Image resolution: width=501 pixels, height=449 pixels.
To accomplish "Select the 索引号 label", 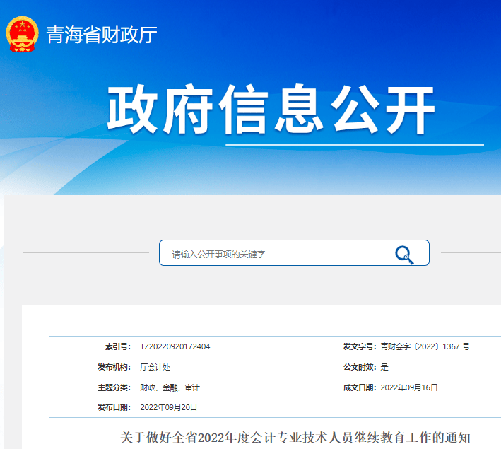I will click(118, 346).
